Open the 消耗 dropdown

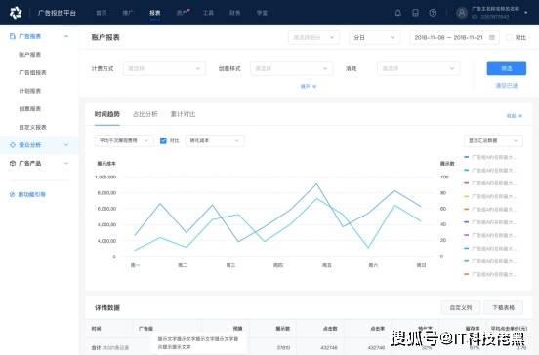(418, 68)
